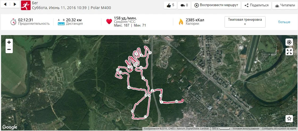Image resolution: width=298 pixels, height=131 pixels.
Task: Open map settings gear icon
Action: point(289,42)
